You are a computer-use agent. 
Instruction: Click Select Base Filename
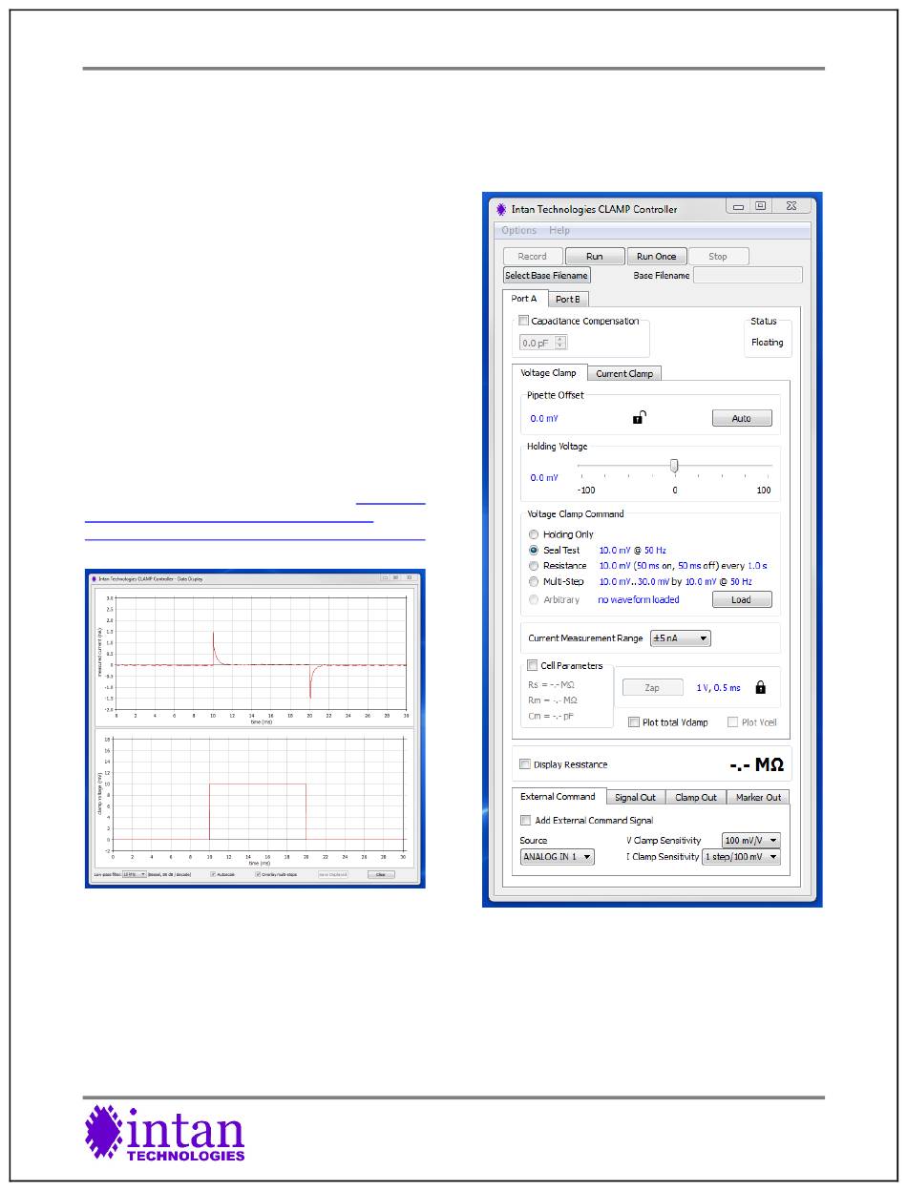[547, 276]
